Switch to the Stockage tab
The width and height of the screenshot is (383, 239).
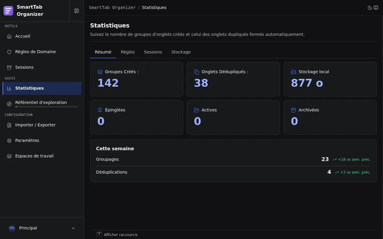pos(181,52)
